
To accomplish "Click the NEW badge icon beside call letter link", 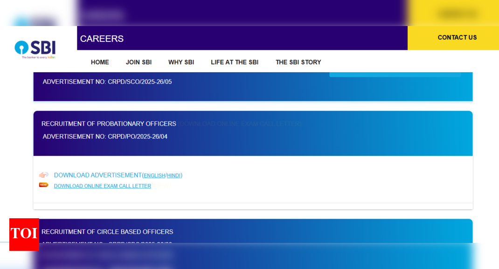I will [x=43, y=185].
